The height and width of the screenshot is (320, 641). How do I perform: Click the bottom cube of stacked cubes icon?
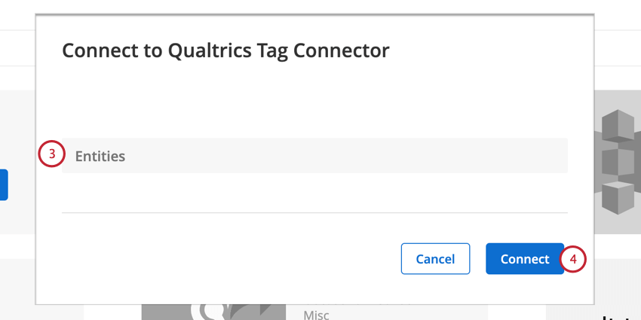618,197
